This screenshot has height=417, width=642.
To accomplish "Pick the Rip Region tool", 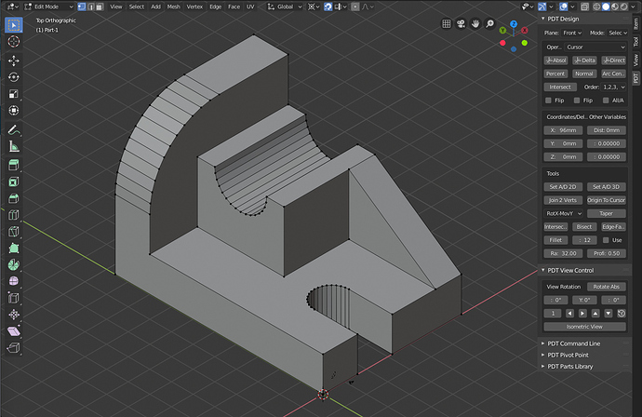I will tap(14, 348).
